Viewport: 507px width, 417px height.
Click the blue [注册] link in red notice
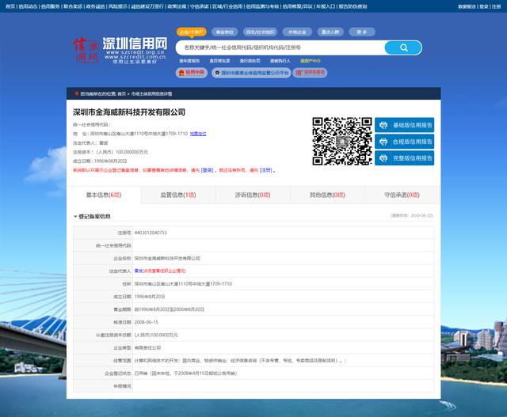[266, 170]
